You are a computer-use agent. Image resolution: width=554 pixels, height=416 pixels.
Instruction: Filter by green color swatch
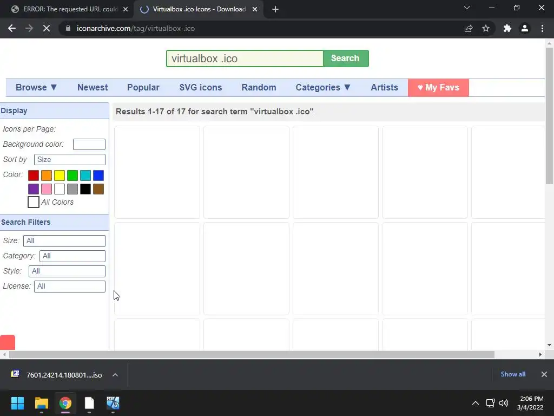tap(72, 175)
